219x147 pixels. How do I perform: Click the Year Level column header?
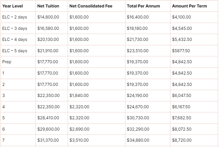[x=13, y=6]
